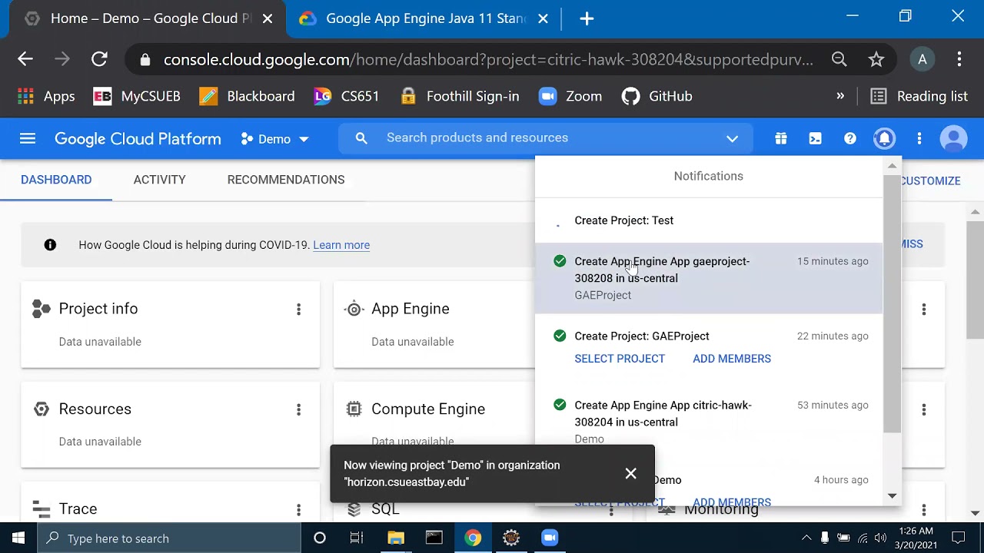Click the App Engine card icon
The image size is (984, 553).
354,309
